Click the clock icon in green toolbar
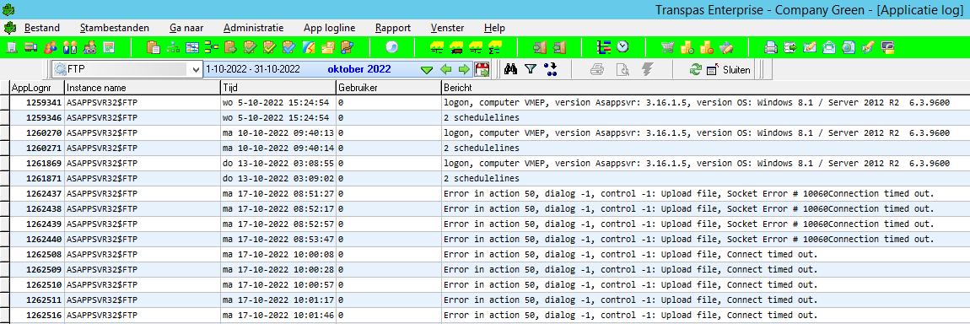Viewport: 970px width, 324px height. [622, 47]
